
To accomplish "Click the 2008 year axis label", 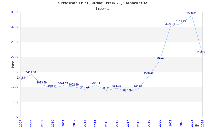I will tap(31, 123).
